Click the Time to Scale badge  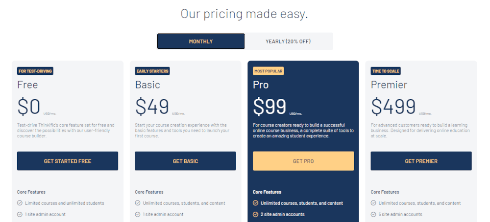386,71
